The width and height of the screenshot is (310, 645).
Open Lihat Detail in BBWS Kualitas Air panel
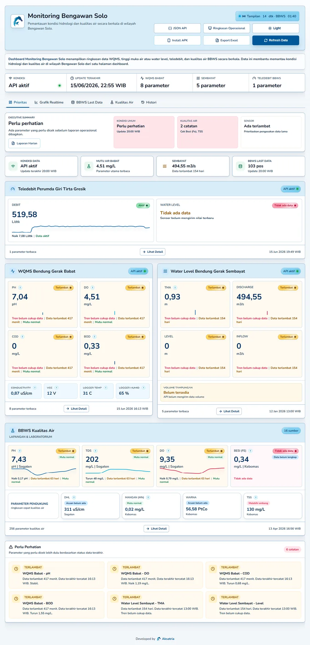pyautogui.click(x=156, y=529)
